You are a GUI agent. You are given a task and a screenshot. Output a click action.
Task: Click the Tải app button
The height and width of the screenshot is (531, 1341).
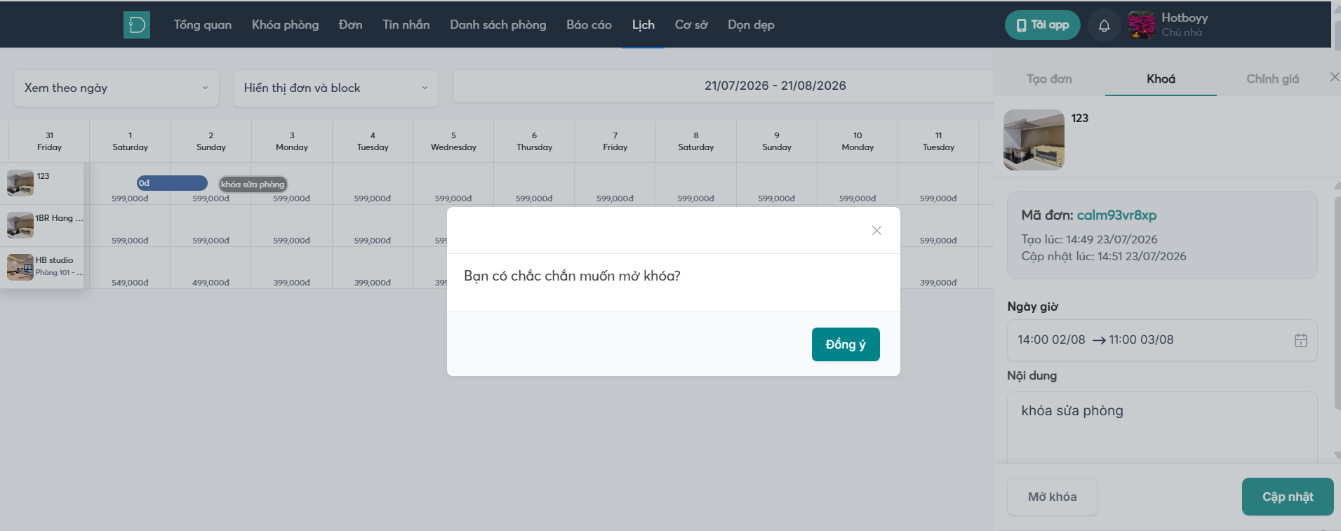pyautogui.click(x=1043, y=25)
